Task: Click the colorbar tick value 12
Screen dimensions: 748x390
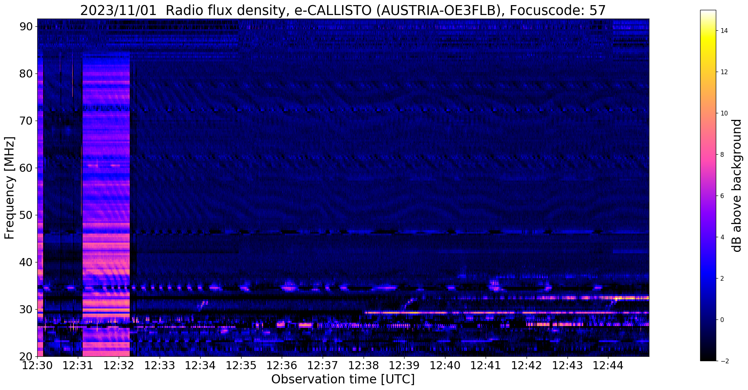Action: click(724, 72)
